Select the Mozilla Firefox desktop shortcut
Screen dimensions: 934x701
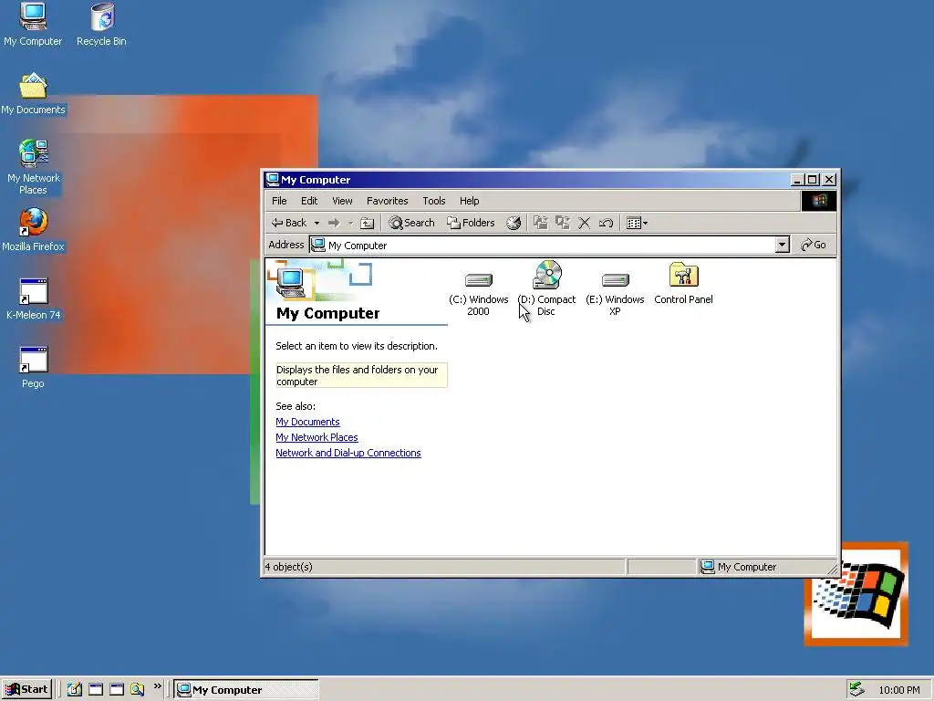click(33, 230)
